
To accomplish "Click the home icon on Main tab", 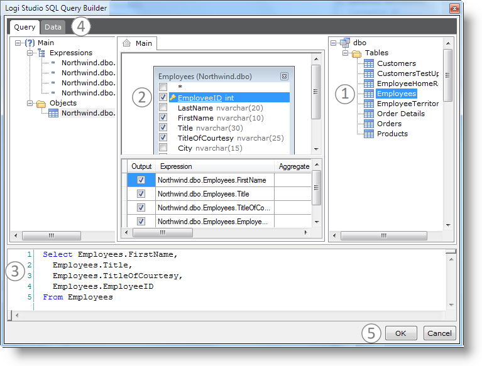I will pyautogui.click(x=127, y=43).
